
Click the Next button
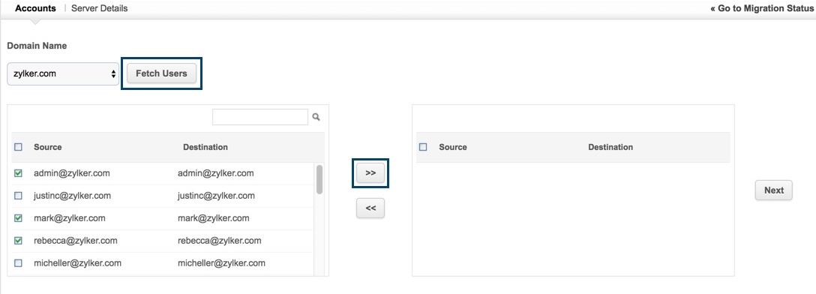[774, 190]
